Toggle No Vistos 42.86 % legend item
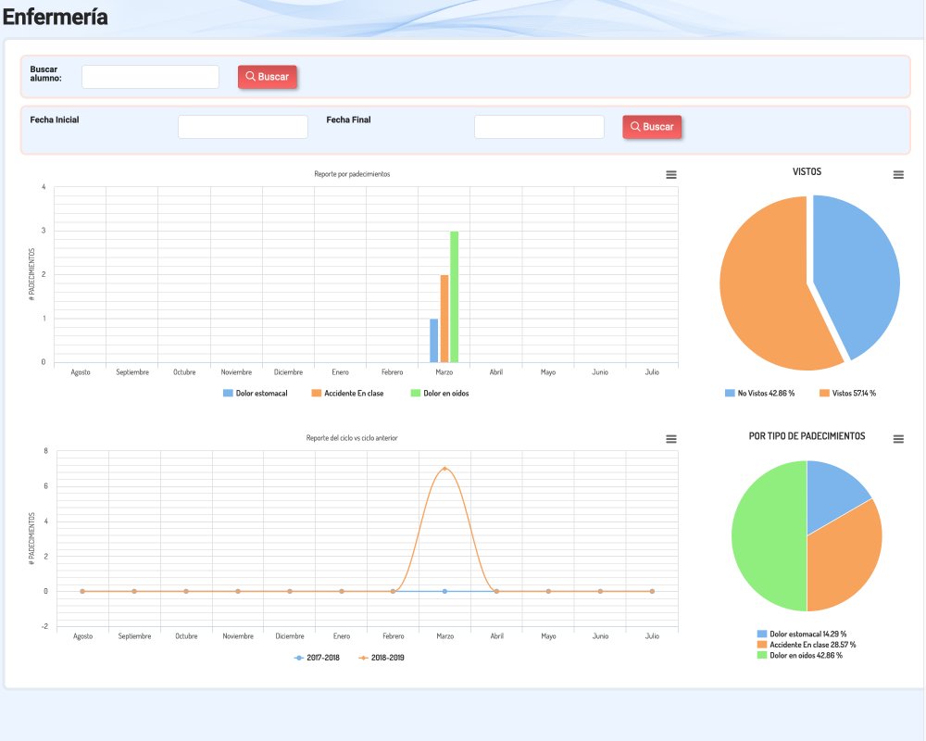926x741 pixels. (x=760, y=394)
